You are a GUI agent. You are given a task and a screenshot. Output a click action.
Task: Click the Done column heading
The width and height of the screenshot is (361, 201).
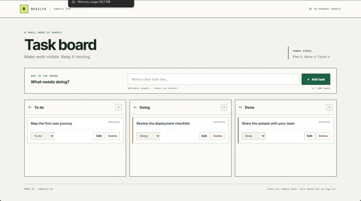point(250,107)
